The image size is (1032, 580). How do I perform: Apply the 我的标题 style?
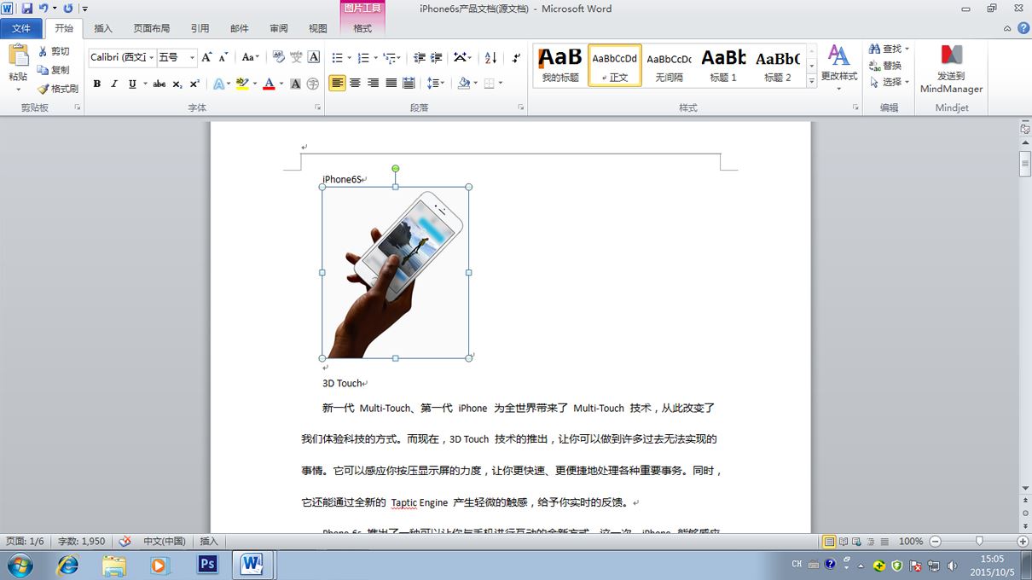(x=560, y=65)
